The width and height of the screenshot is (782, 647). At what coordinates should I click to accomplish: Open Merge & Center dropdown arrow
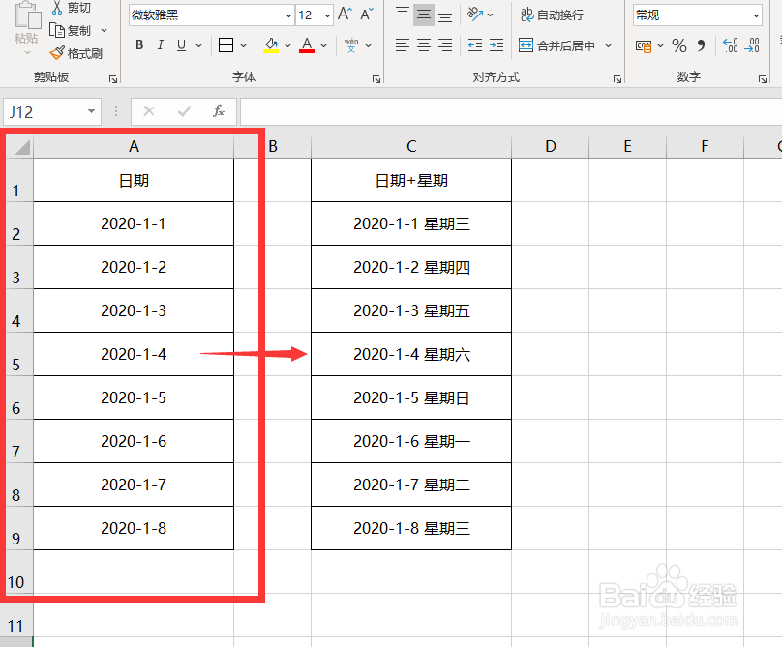609,45
